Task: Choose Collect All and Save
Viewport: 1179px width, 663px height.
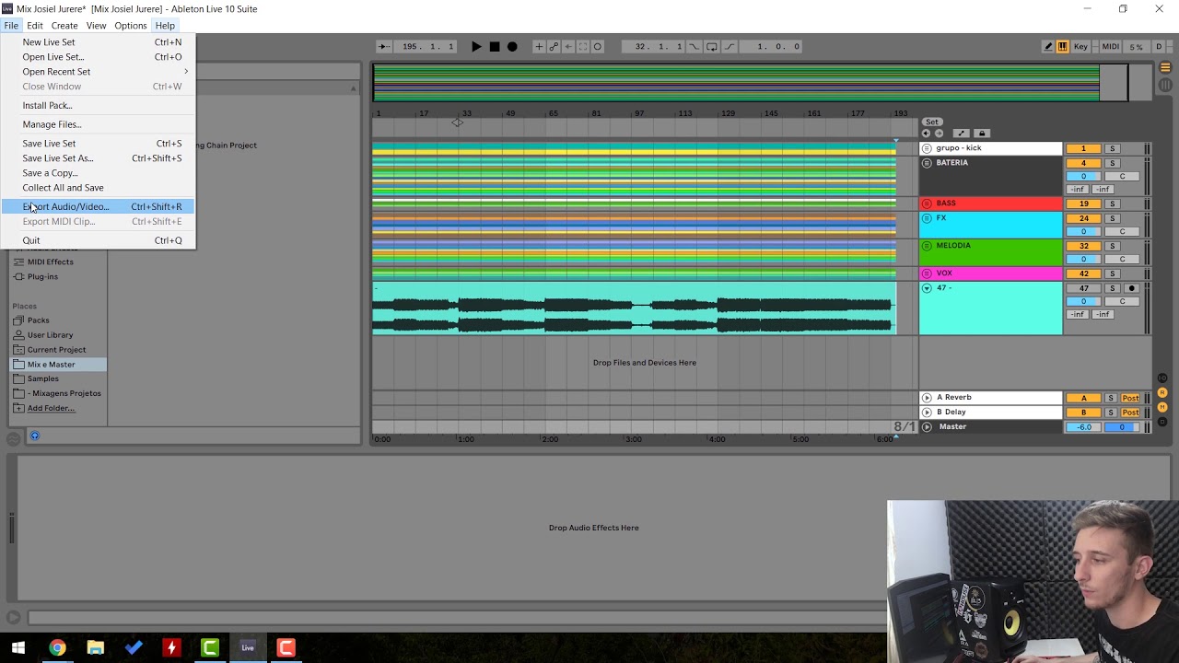Action: click(98, 188)
